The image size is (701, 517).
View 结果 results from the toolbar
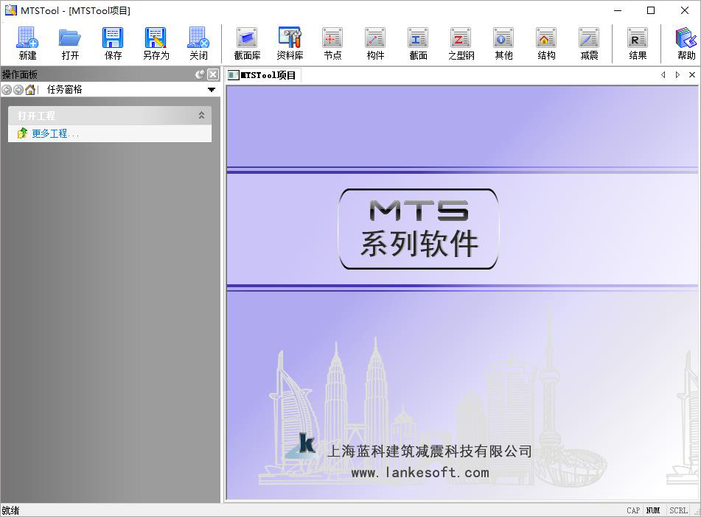click(638, 43)
